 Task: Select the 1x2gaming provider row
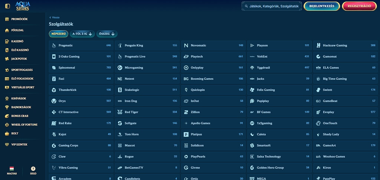click(279, 123)
